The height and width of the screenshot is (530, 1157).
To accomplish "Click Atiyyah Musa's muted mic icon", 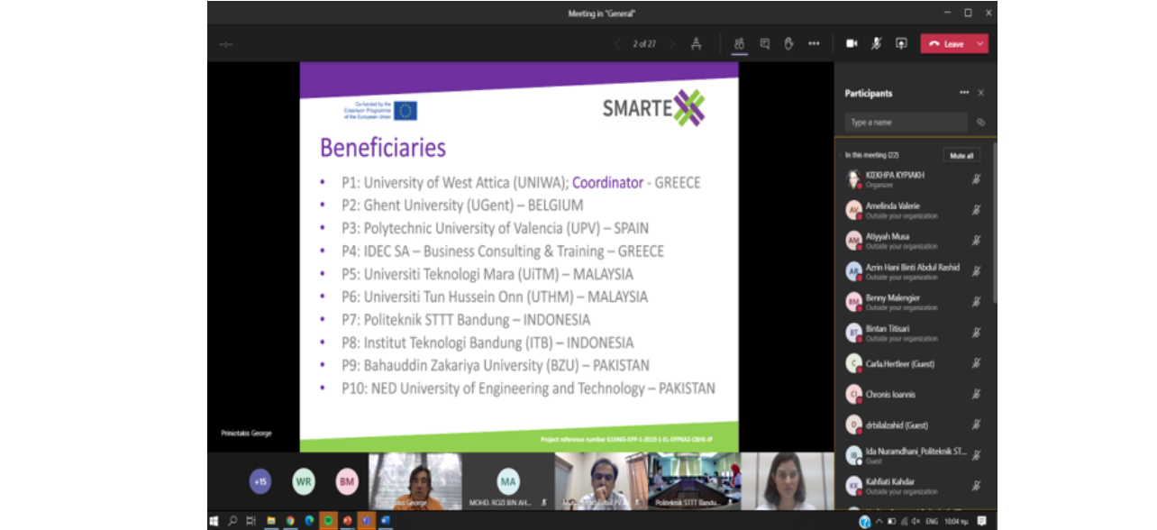I will point(976,241).
